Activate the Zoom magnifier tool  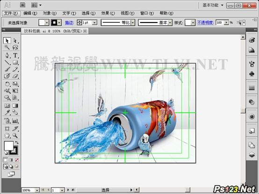click(15, 136)
